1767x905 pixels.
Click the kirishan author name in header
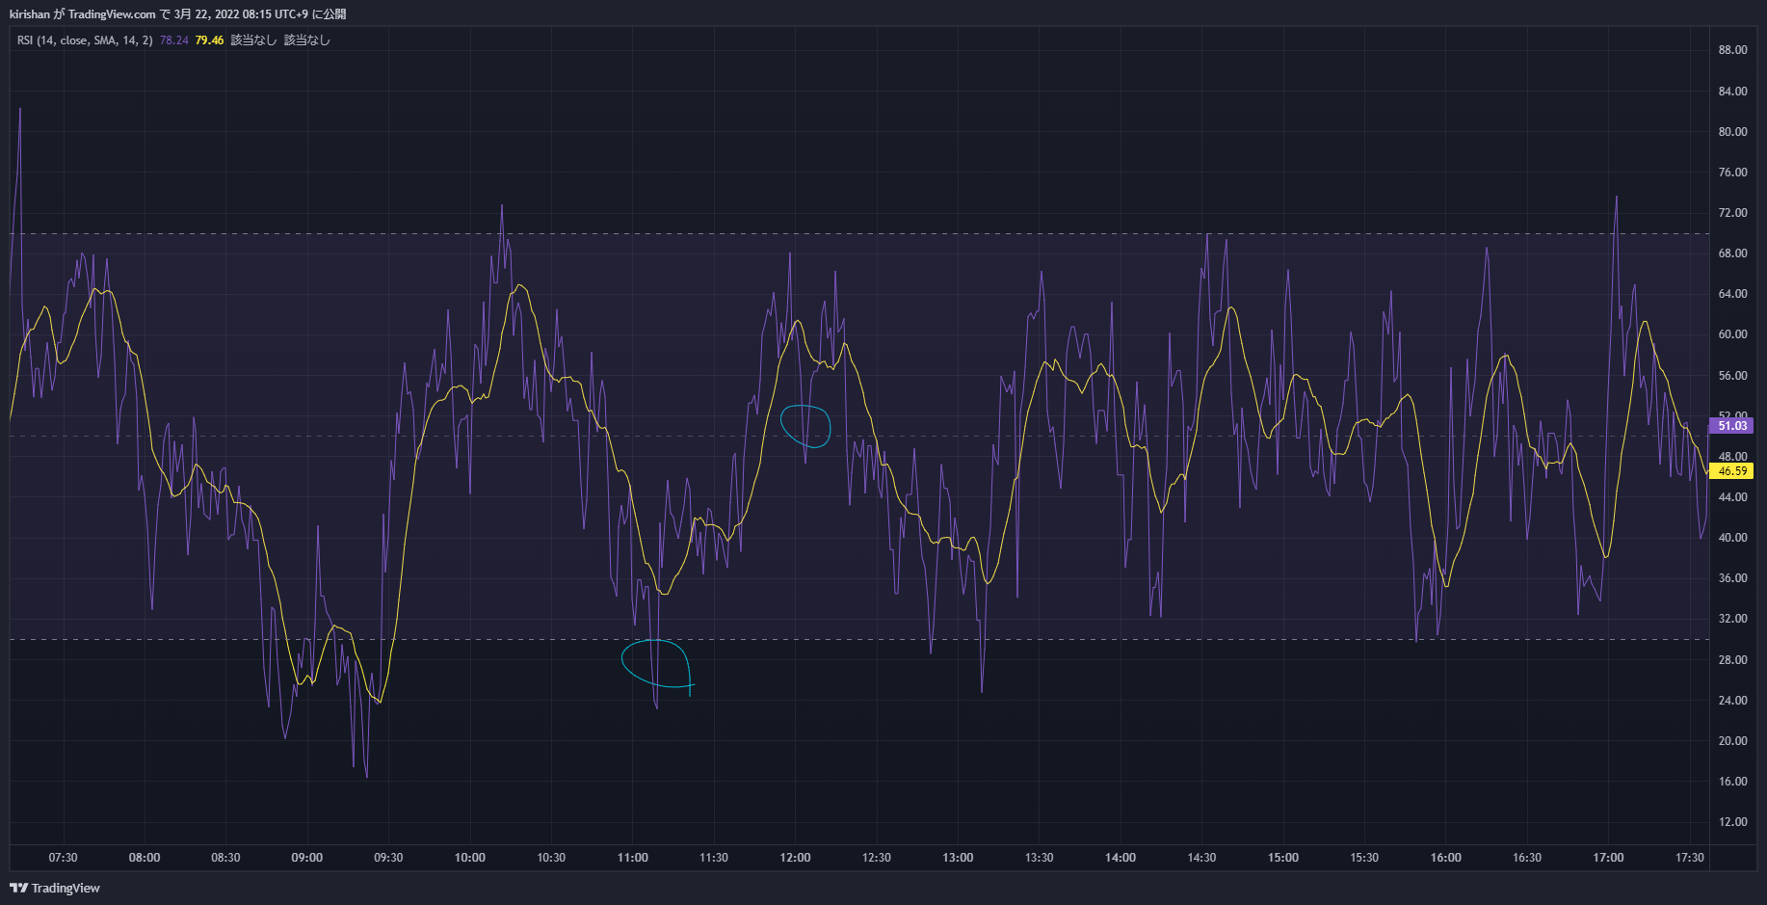coord(30,14)
